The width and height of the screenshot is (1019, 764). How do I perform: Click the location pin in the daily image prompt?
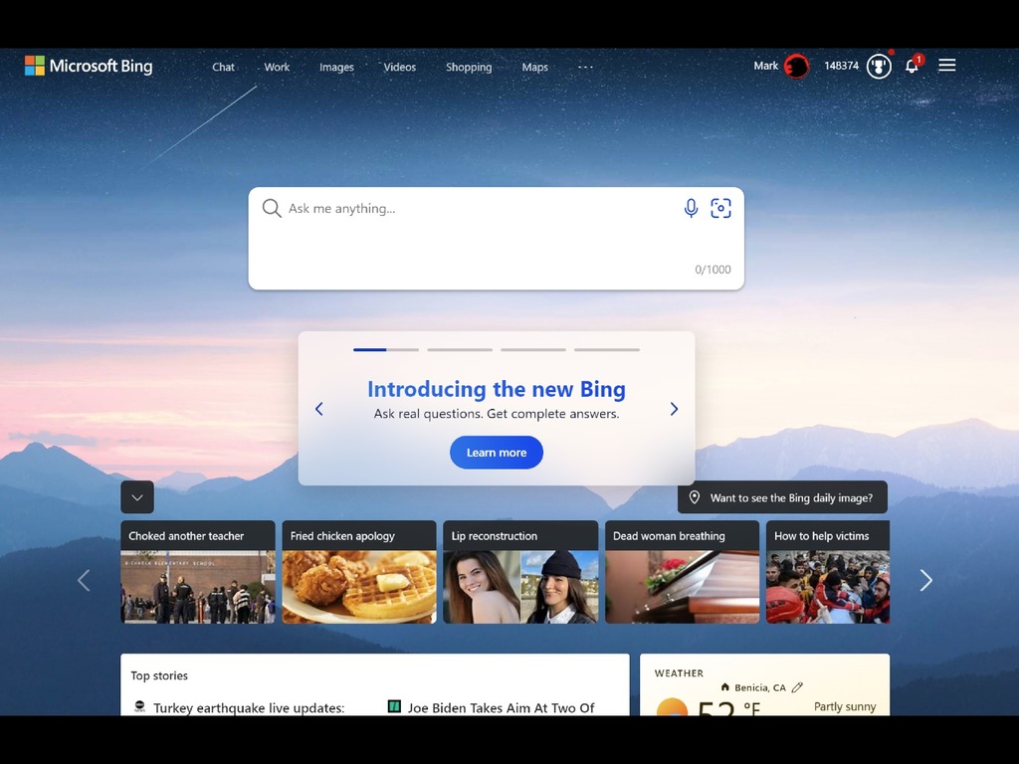694,497
